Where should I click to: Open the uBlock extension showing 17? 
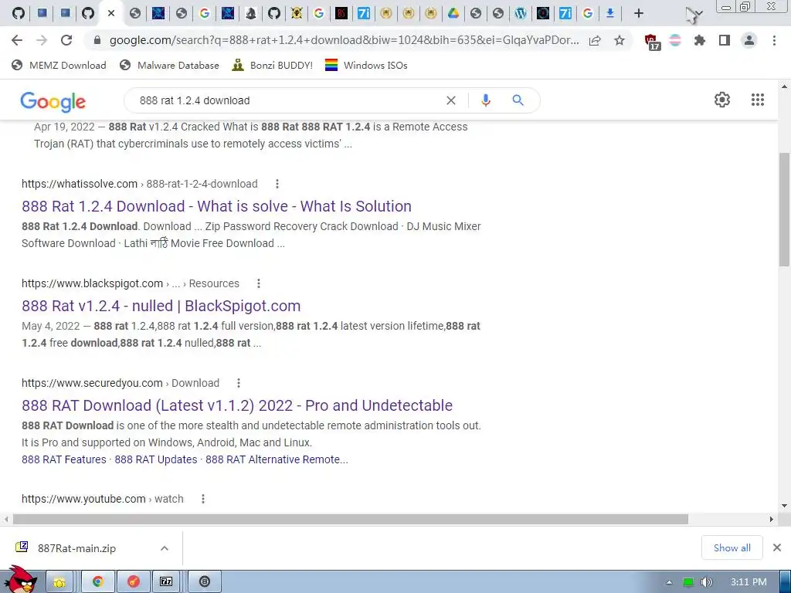[652, 42]
